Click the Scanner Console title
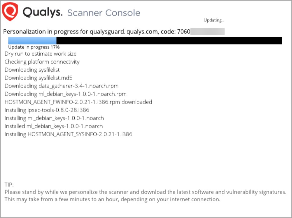The image size is (292, 218). point(104,13)
